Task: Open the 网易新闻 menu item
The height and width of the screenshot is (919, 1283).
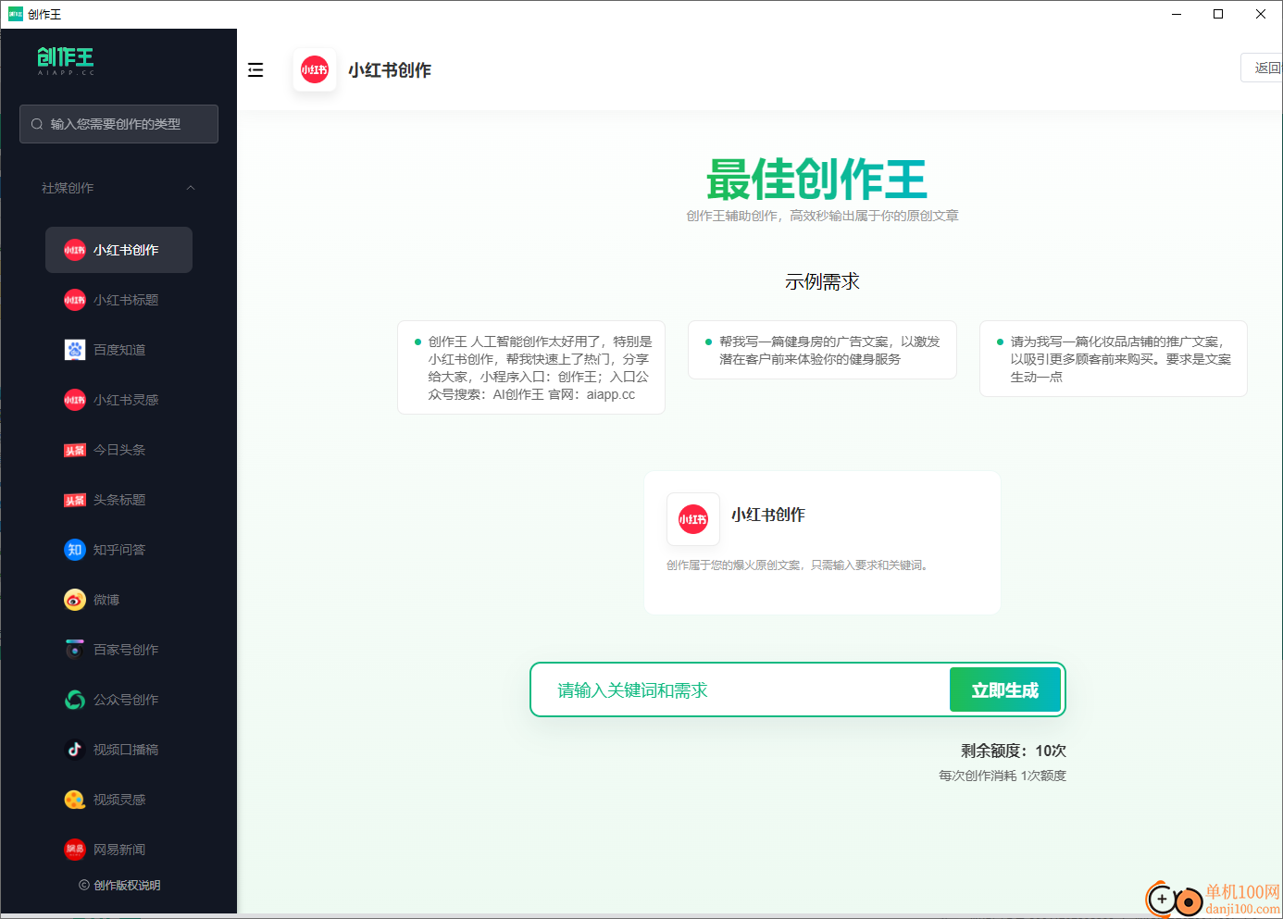Action: click(x=118, y=850)
